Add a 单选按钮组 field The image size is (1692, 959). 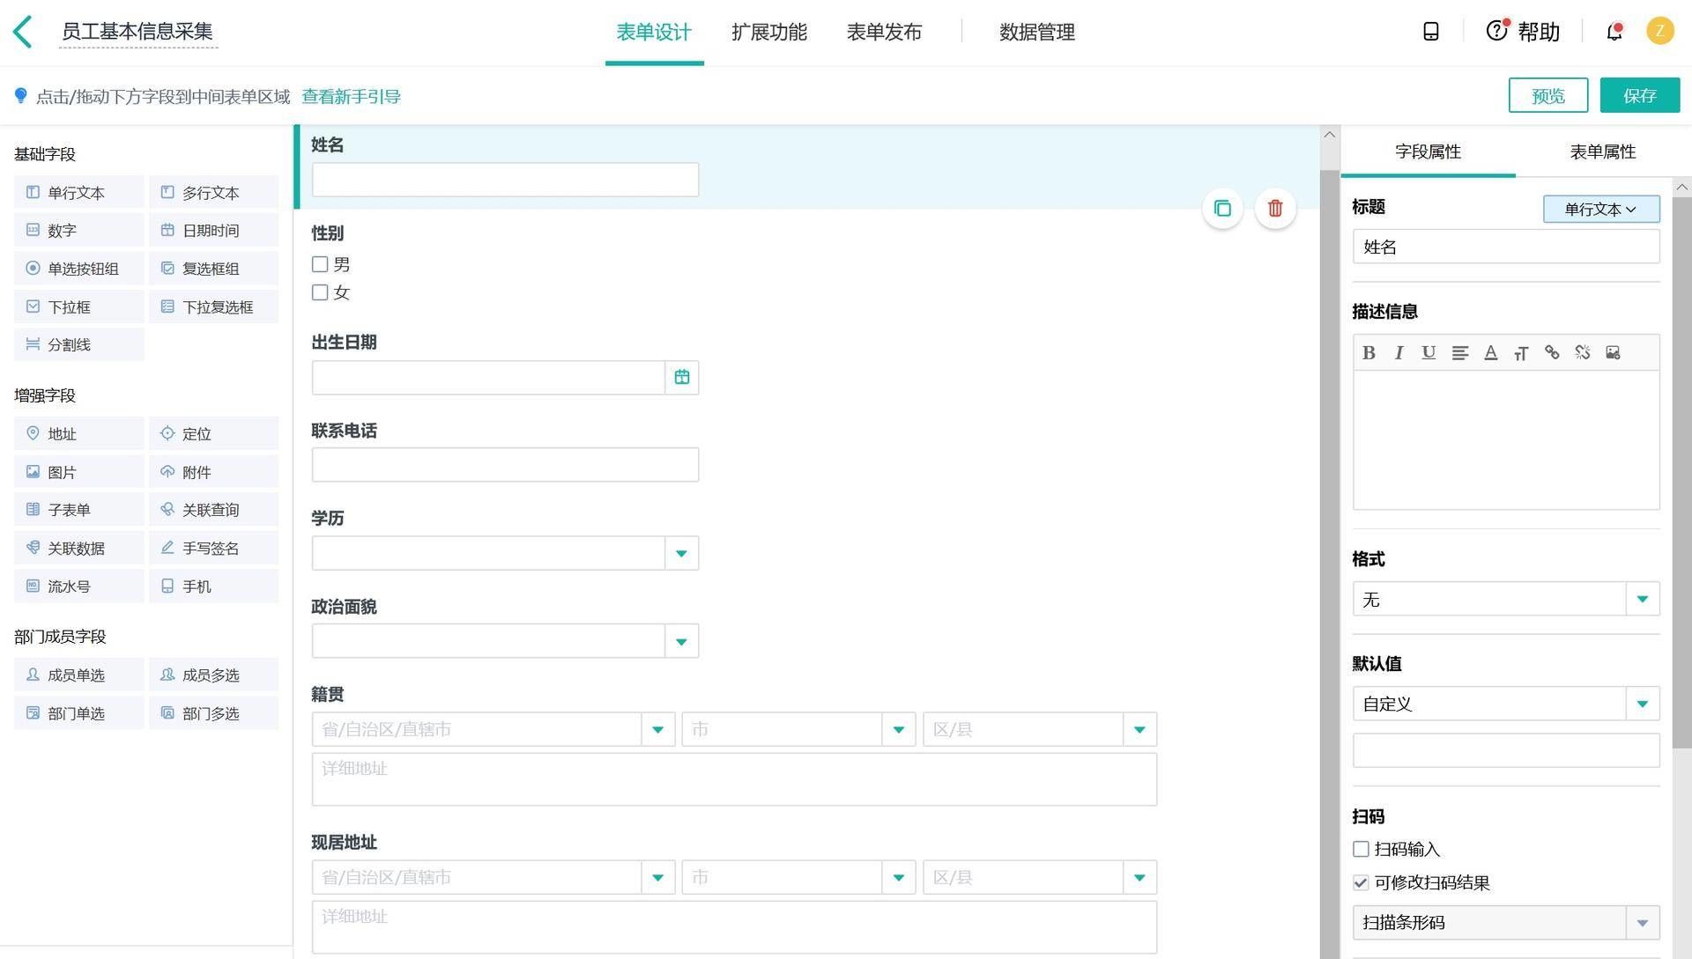(x=79, y=268)
